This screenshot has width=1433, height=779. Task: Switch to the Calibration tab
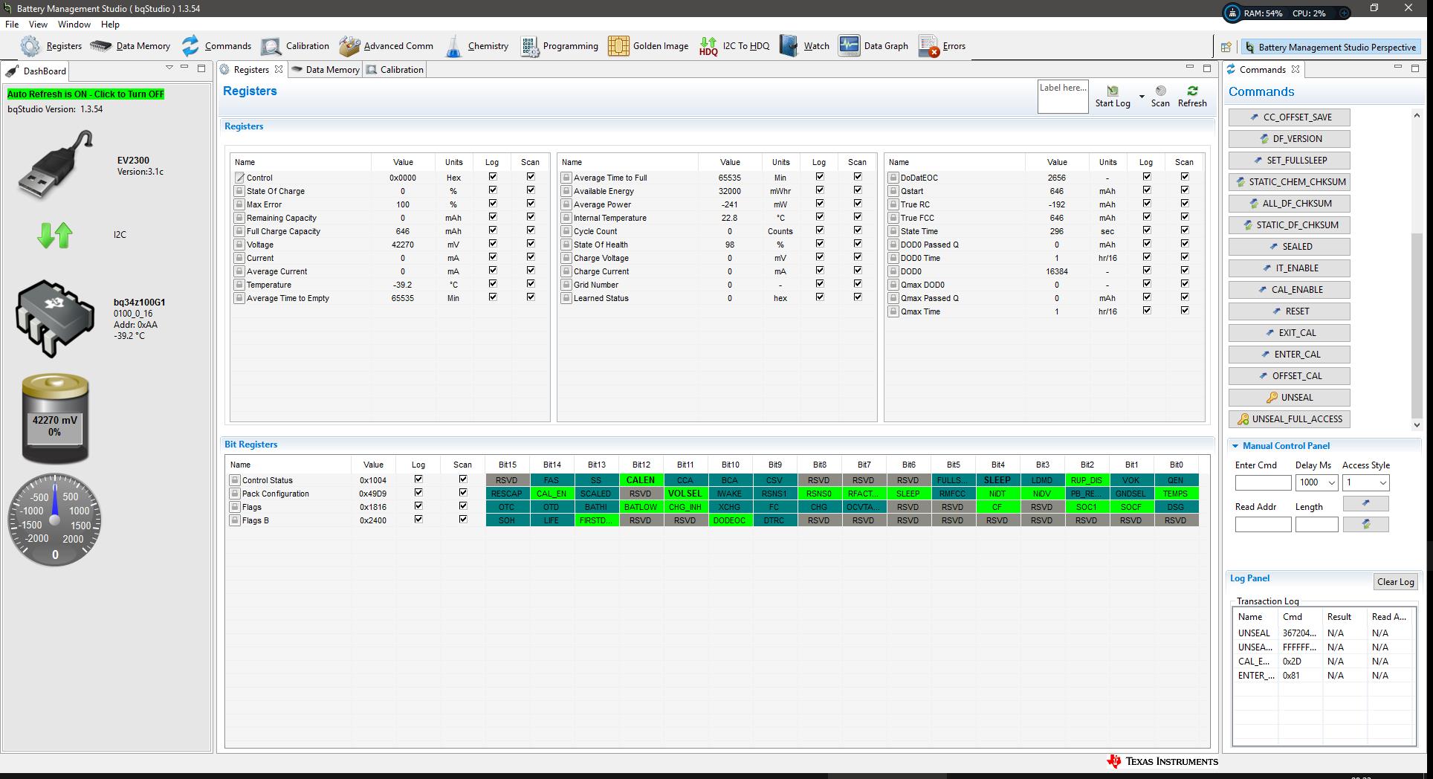pos(395,70)
